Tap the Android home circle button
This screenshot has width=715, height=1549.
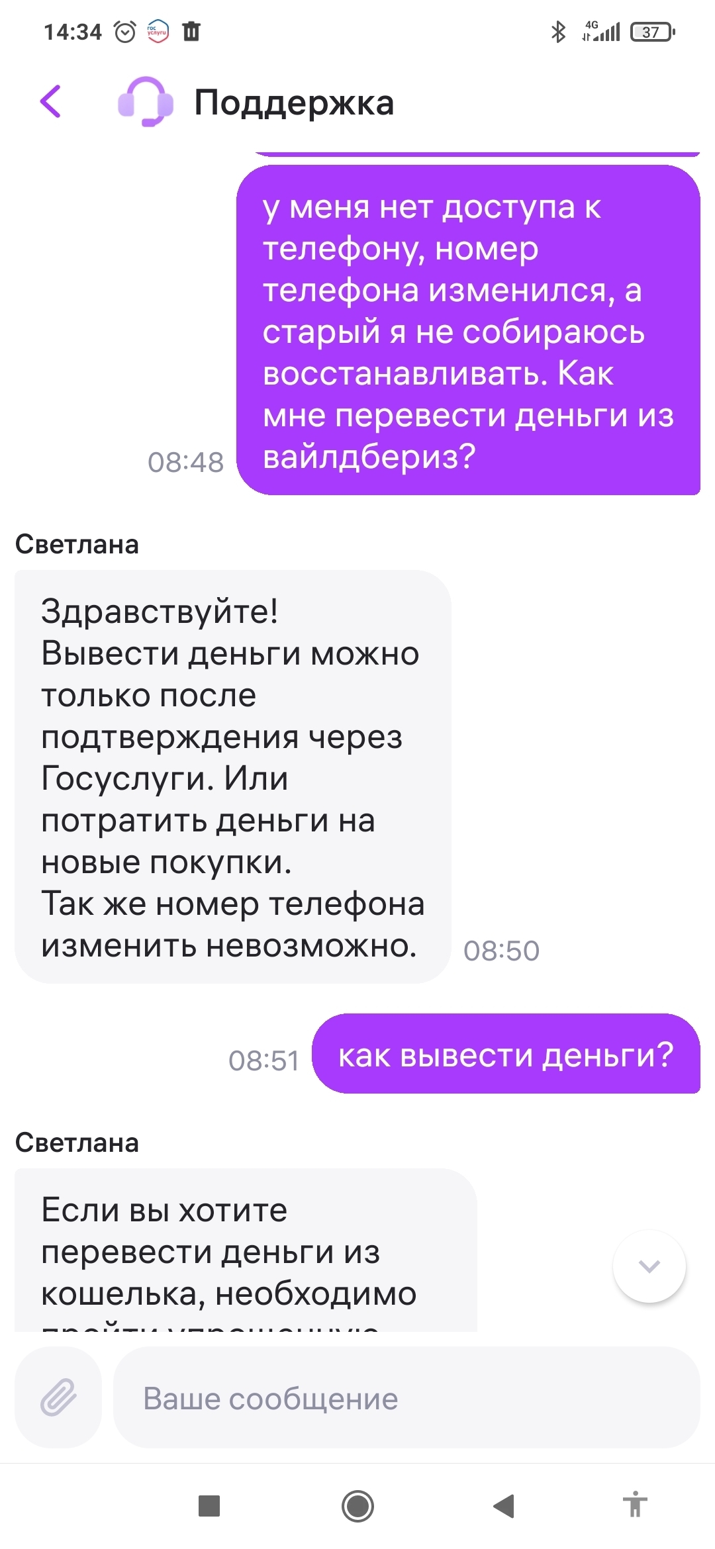point(358,1506)
